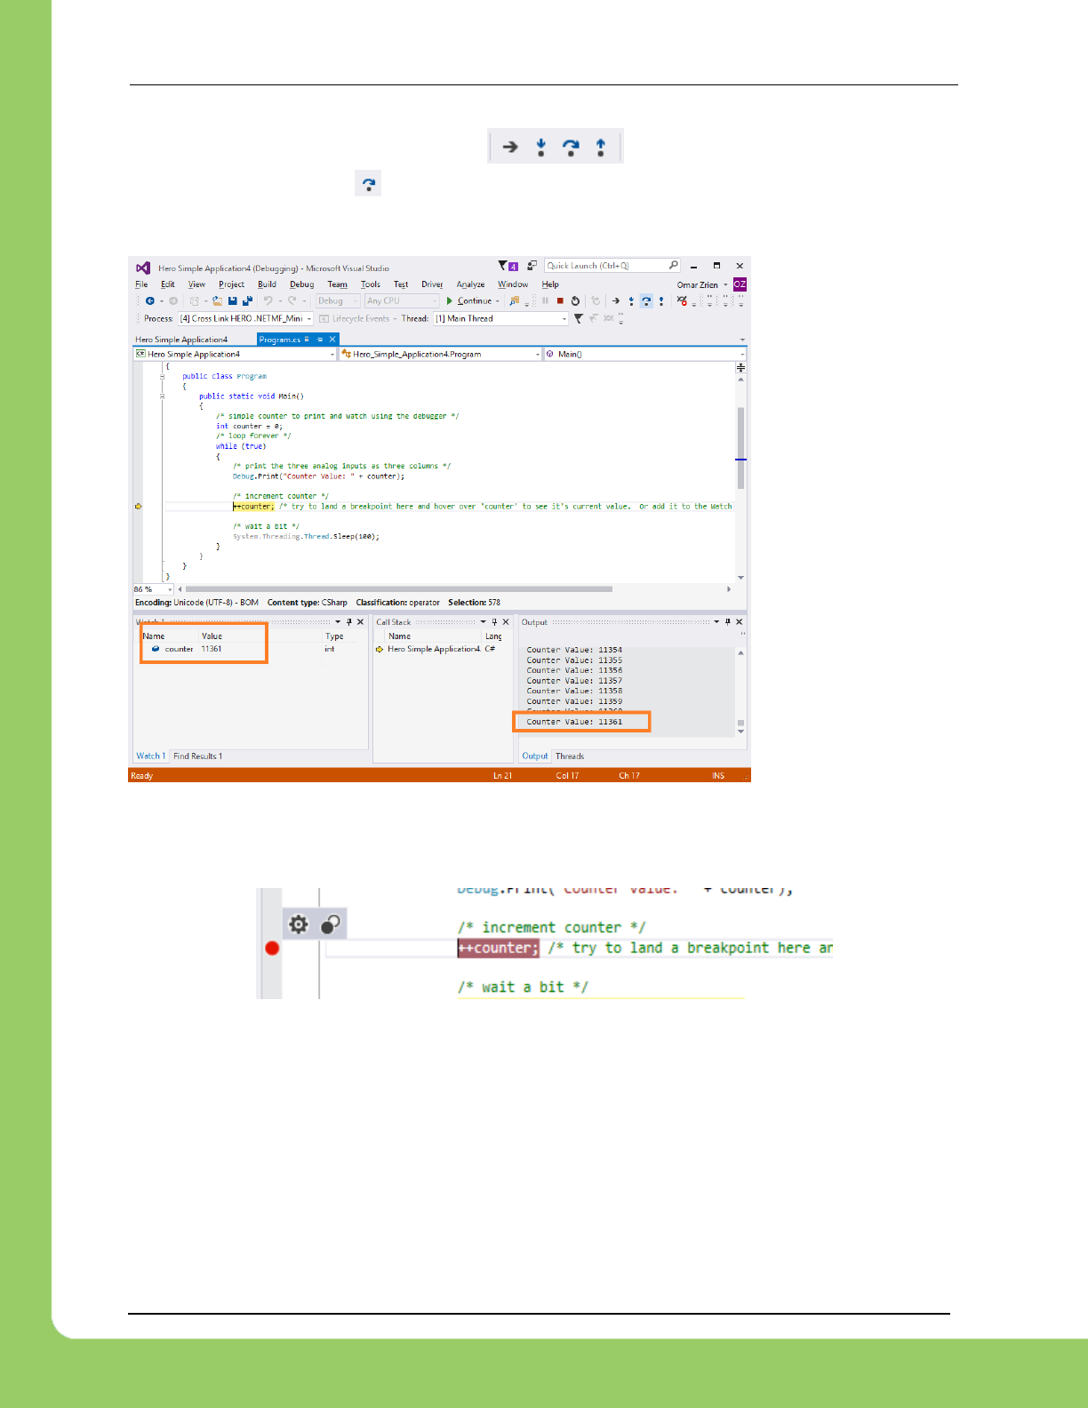Open the Debug menu

(302, 284)
